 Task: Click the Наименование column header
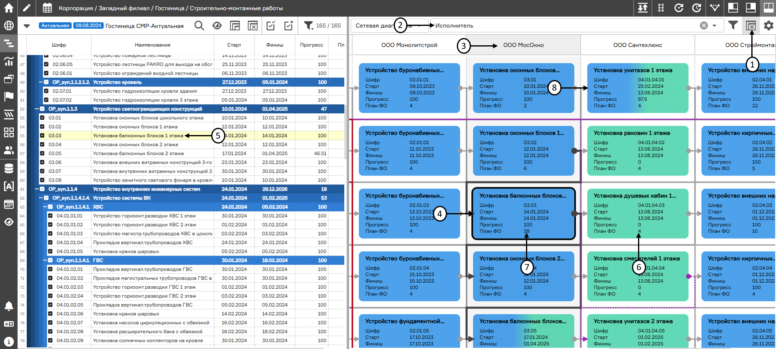click(153, 45)
